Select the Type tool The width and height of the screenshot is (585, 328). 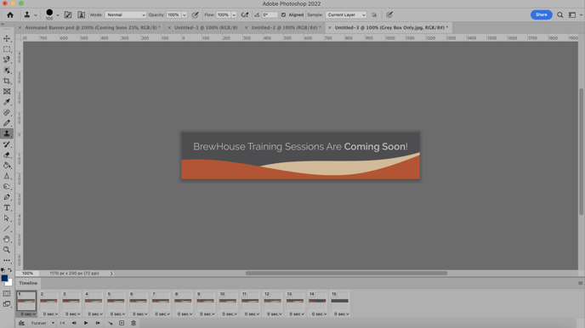7,207
